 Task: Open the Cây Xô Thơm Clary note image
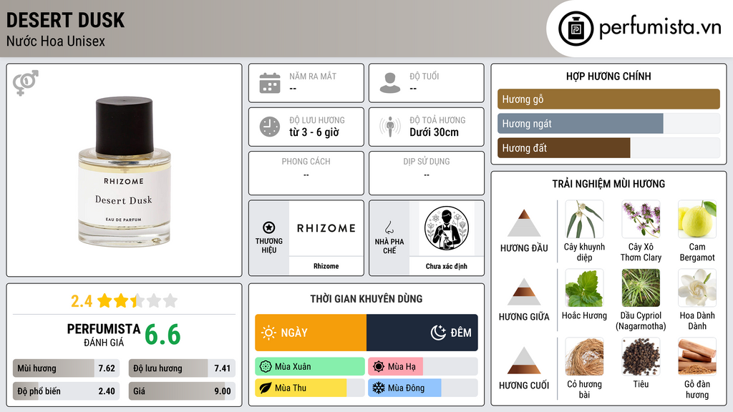[641, 220]
